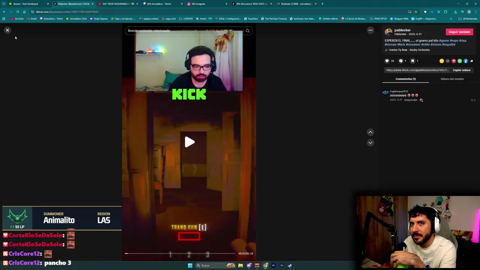The width and height of the screenshot is (480, 270).
Task: Open Discord from the taskbar
Action: (x=249, y=265)
